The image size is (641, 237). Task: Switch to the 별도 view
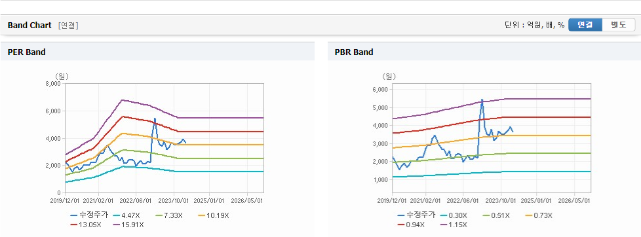[x=618, y=25]
